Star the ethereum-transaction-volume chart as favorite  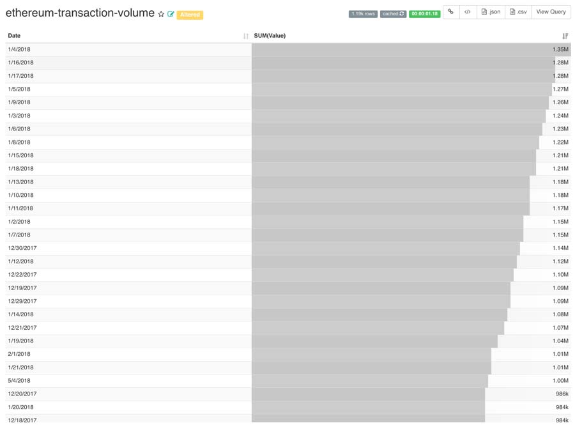coord(161,14)
